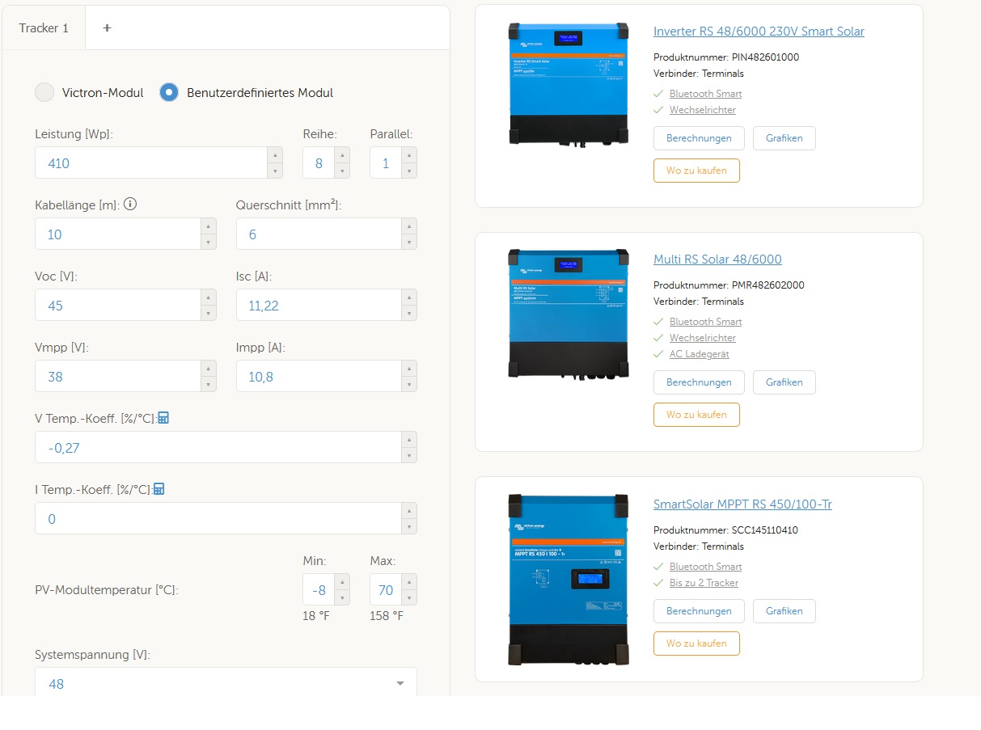Focus the Isc [A] input field

point(319,305)
